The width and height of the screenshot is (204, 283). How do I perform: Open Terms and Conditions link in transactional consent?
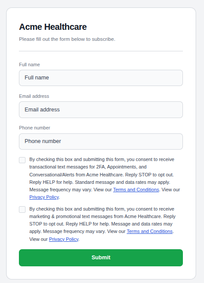(x=136, y=190)
